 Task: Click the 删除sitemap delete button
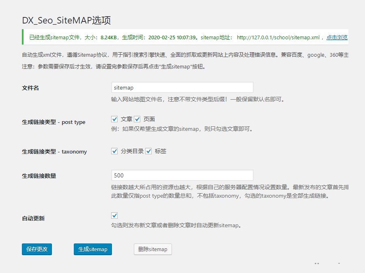pyautogui.click(x=152, y=249)
